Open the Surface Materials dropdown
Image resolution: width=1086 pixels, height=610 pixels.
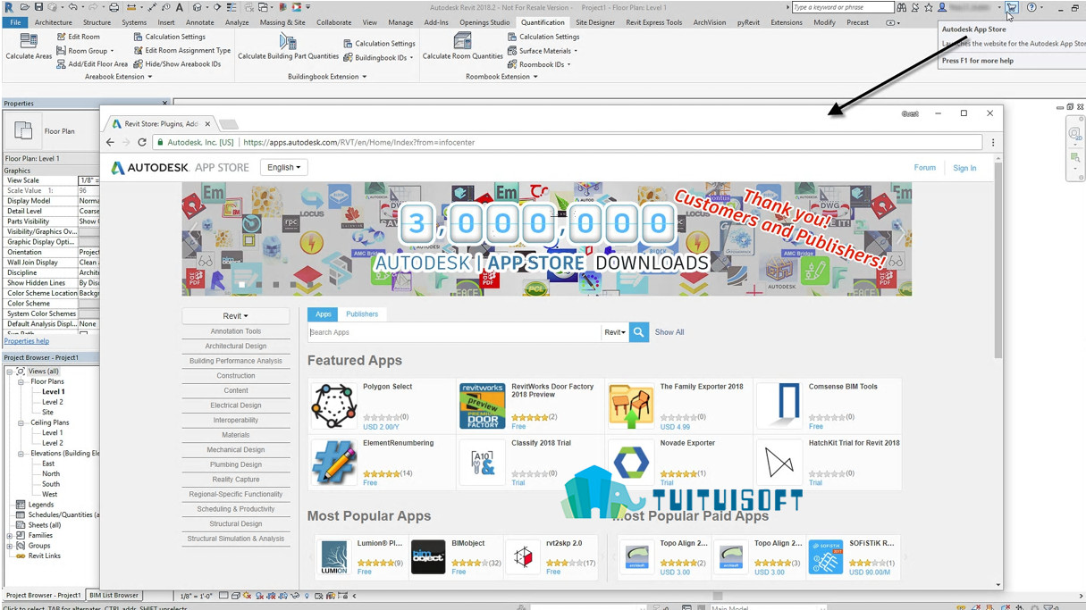543,51
